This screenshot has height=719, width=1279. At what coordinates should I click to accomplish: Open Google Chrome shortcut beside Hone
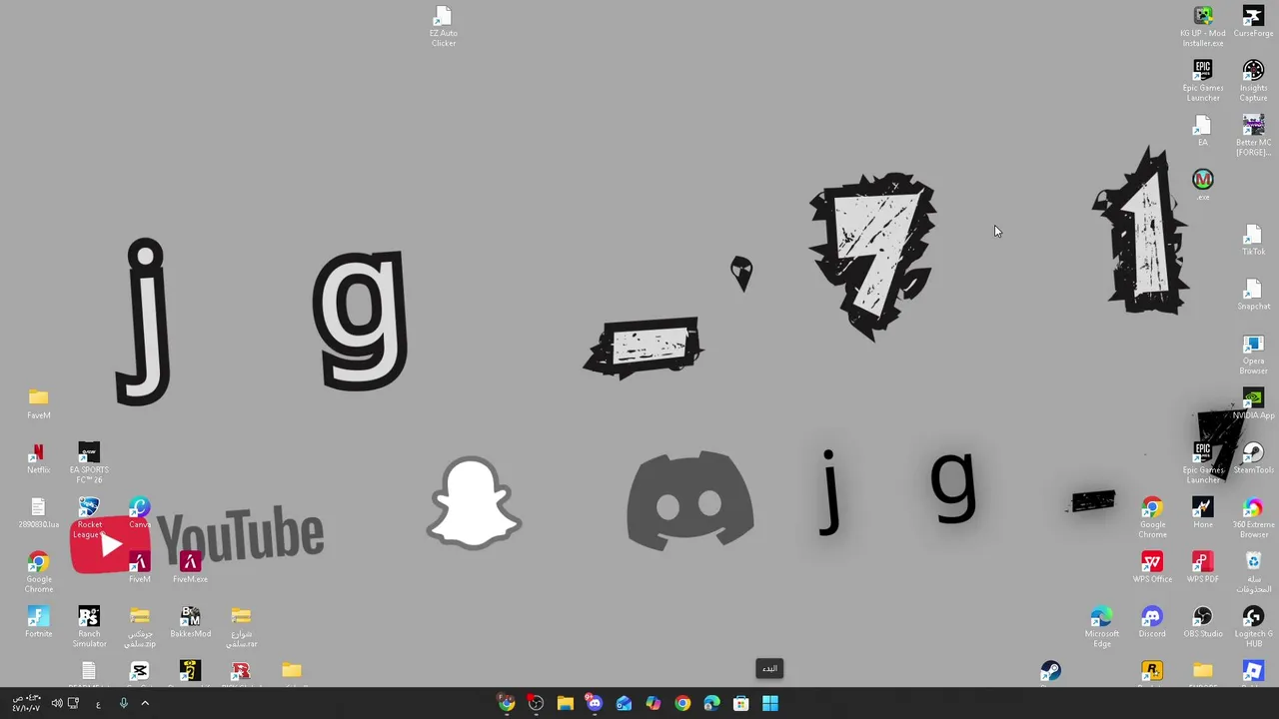coord(1152,517)
